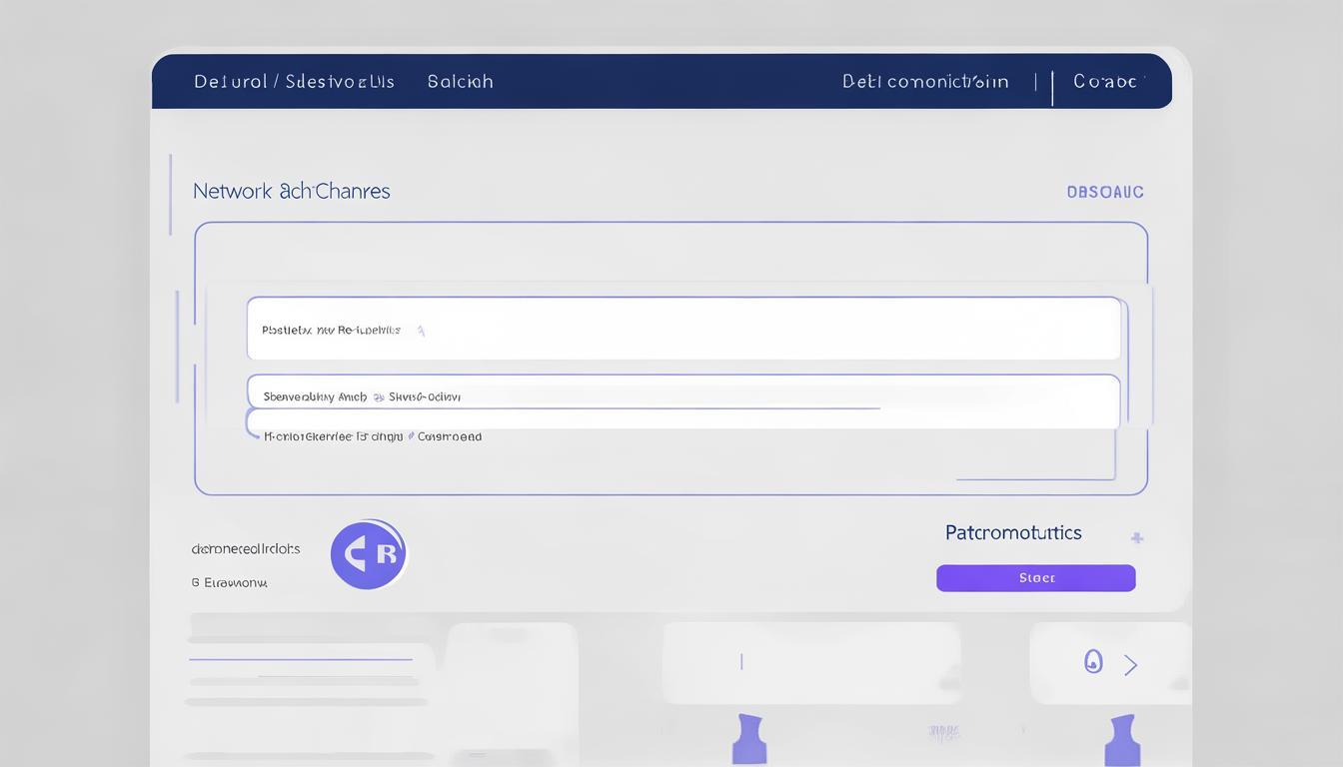Click the small icon between Anch and Sivesd-ocliavi
The height and width of the screenshot is (767, 1343).
[379, 396]
